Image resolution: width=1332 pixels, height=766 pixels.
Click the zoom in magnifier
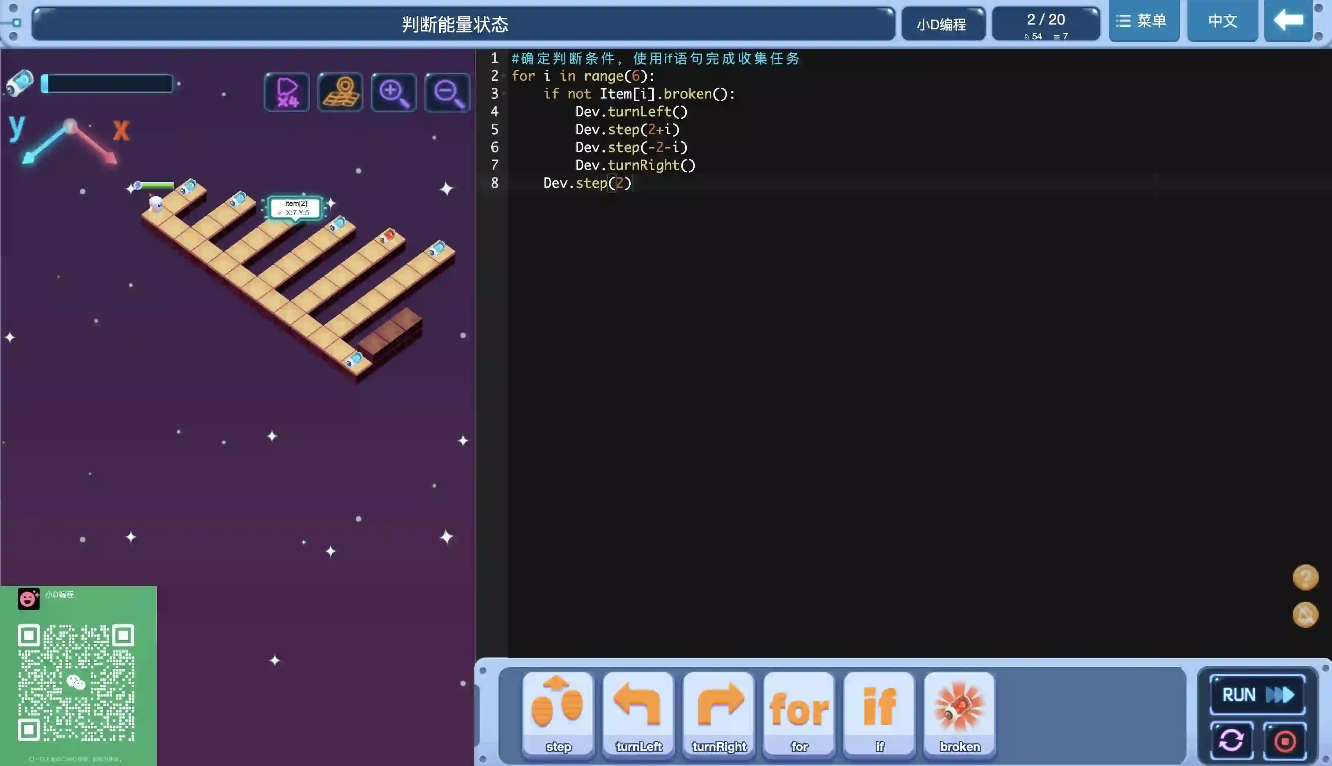394,93
